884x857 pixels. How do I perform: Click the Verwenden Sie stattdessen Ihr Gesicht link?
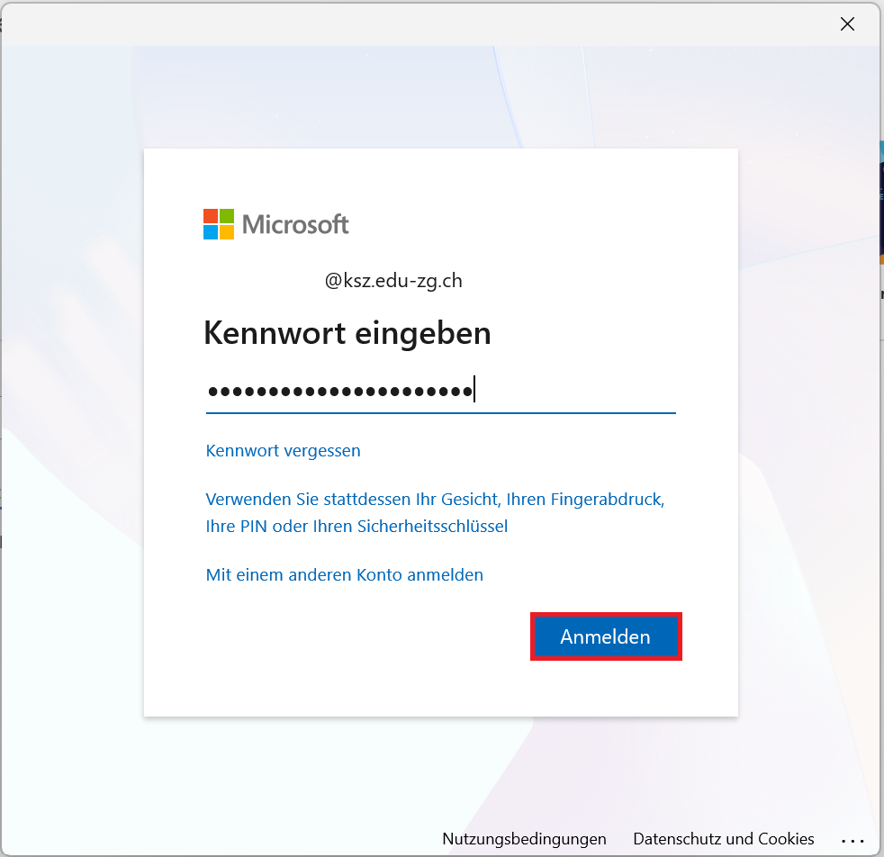pos(435,499)
